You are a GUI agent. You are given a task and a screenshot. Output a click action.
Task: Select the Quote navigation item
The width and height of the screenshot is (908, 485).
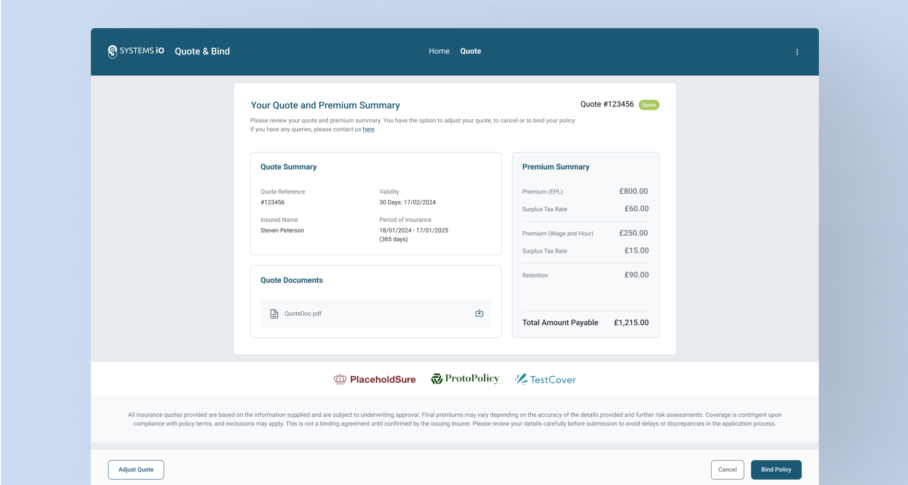click(x=471, y=51)
